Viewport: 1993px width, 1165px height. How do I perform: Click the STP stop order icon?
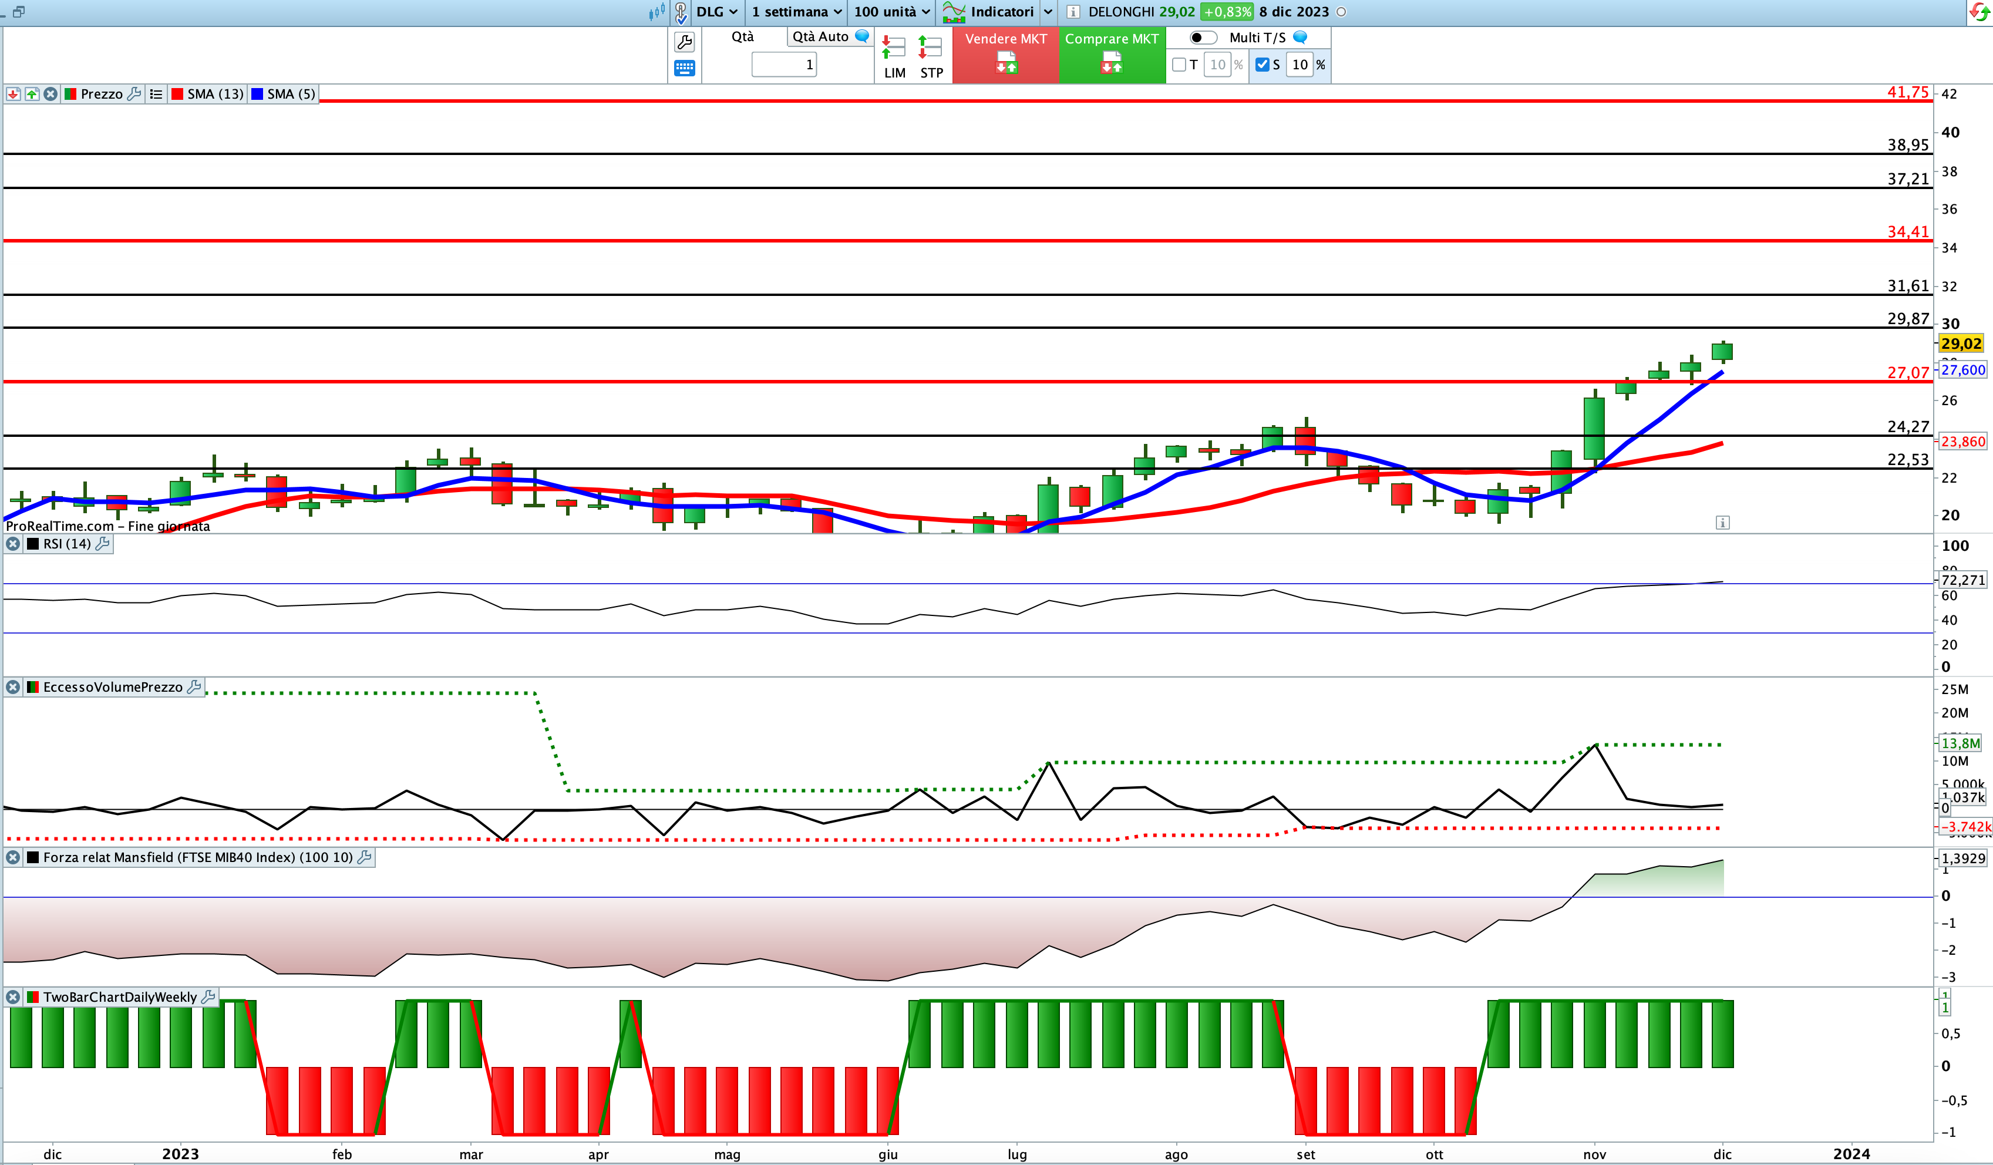click(x=931, y=56)
